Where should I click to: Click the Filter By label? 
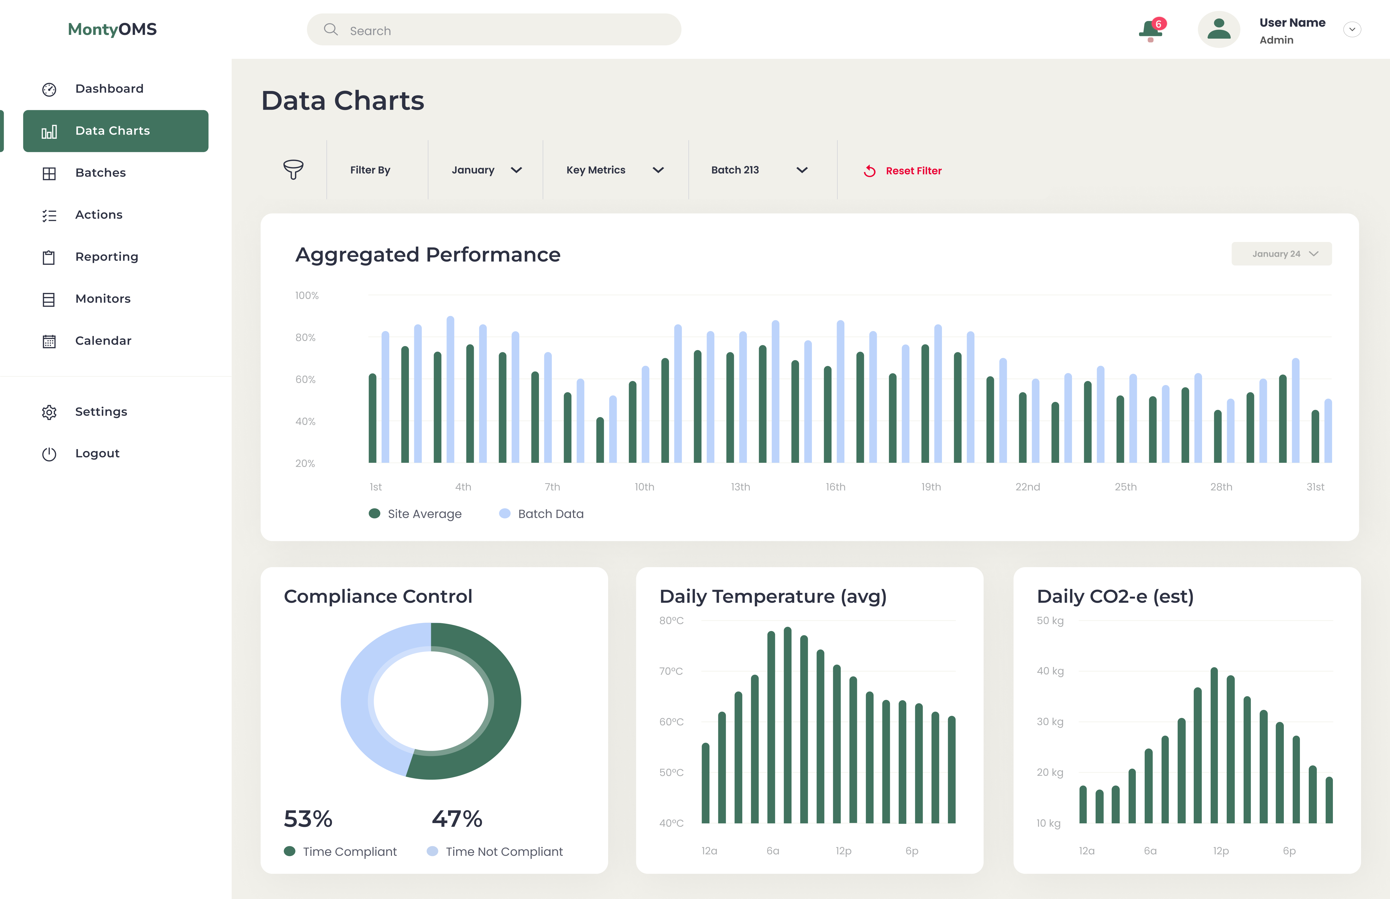click(370, 170)
